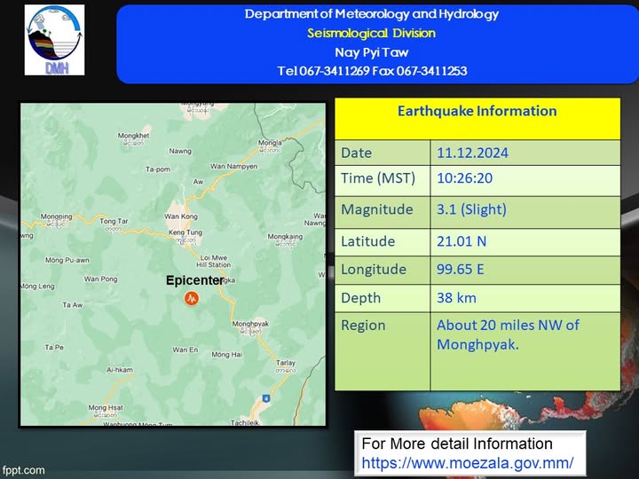Select 'About 20 miles NW of Monghpyak' text

(509, 334)
